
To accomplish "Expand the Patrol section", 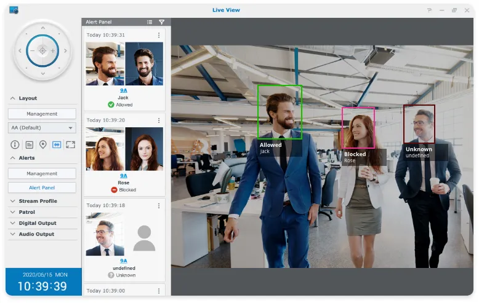I will (26, 212).
